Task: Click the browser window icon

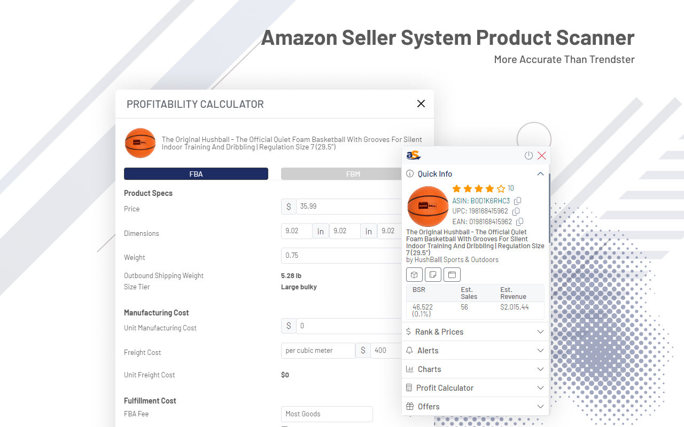Action: 452,274
